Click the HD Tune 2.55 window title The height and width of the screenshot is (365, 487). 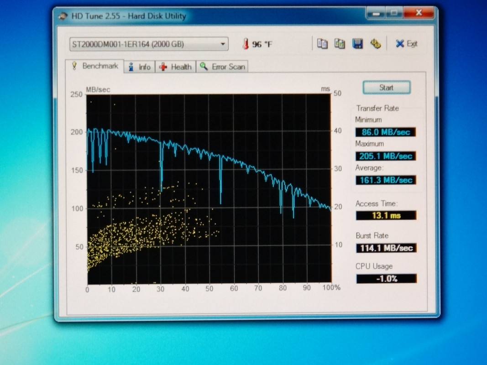[x=129, y=16]
